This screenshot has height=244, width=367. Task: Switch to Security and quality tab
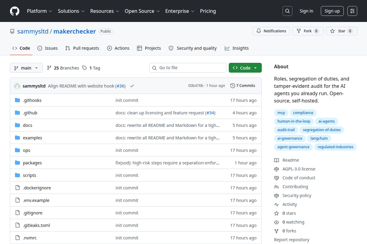(x=193, y=48)
